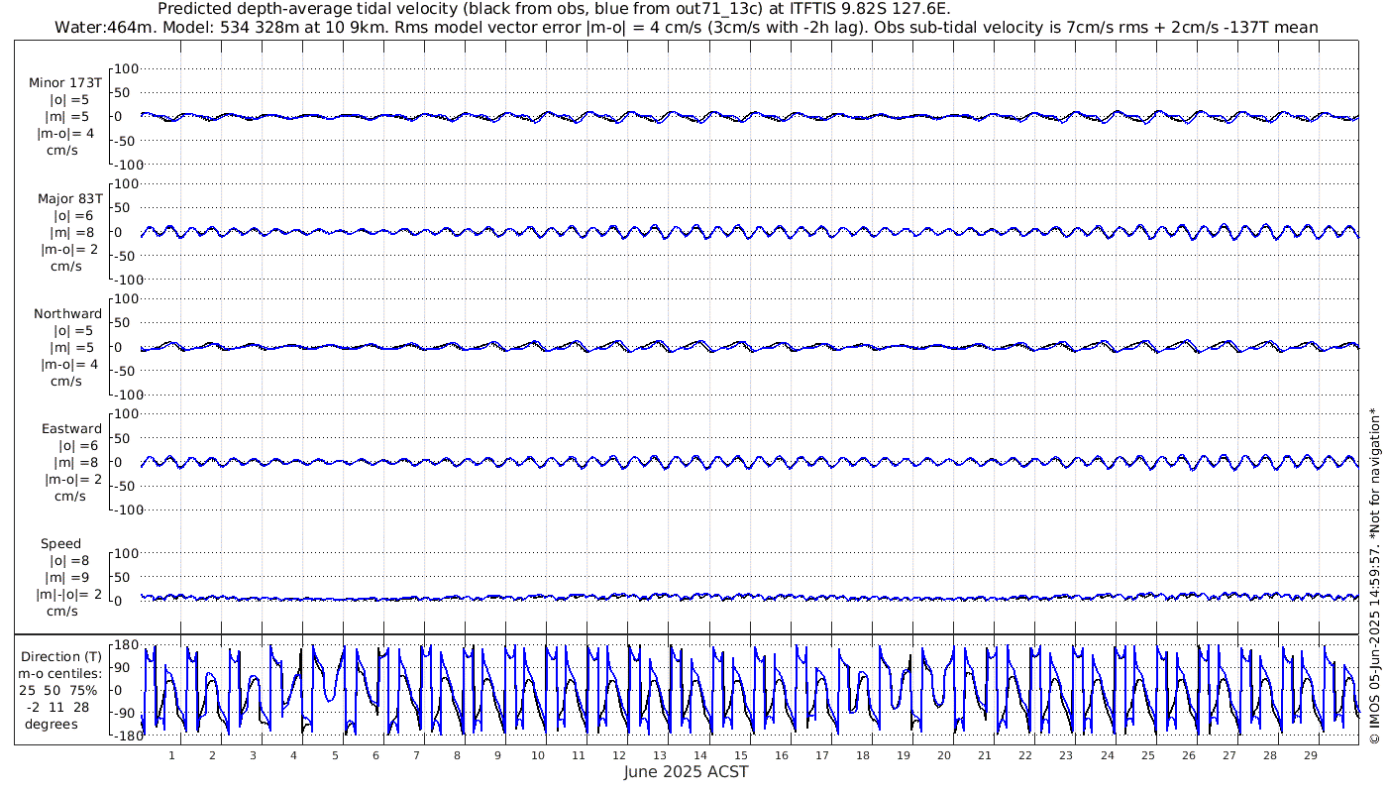Click the '|m| =9' value under Speed
Viewport: 1387px width, 793px height.
pos(69,577)
